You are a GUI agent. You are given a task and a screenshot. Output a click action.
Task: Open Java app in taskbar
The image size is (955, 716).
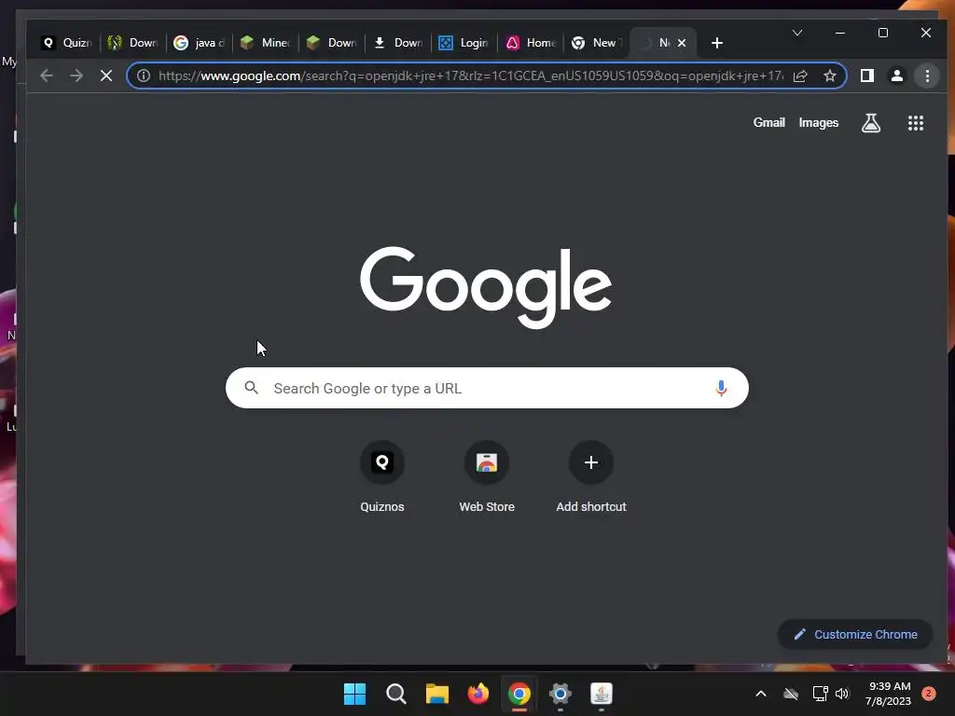pos(602,694)
